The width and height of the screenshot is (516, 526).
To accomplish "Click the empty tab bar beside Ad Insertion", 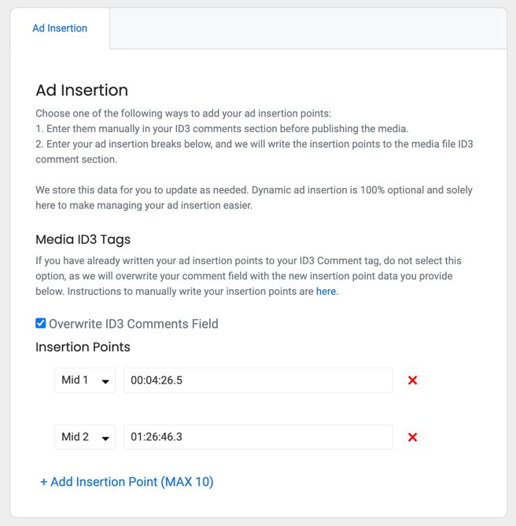I will [308, 28].
